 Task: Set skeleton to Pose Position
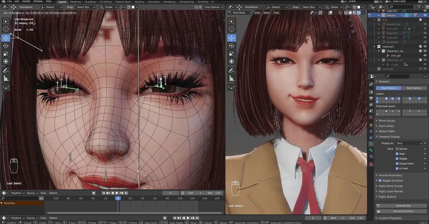(388, 88)
